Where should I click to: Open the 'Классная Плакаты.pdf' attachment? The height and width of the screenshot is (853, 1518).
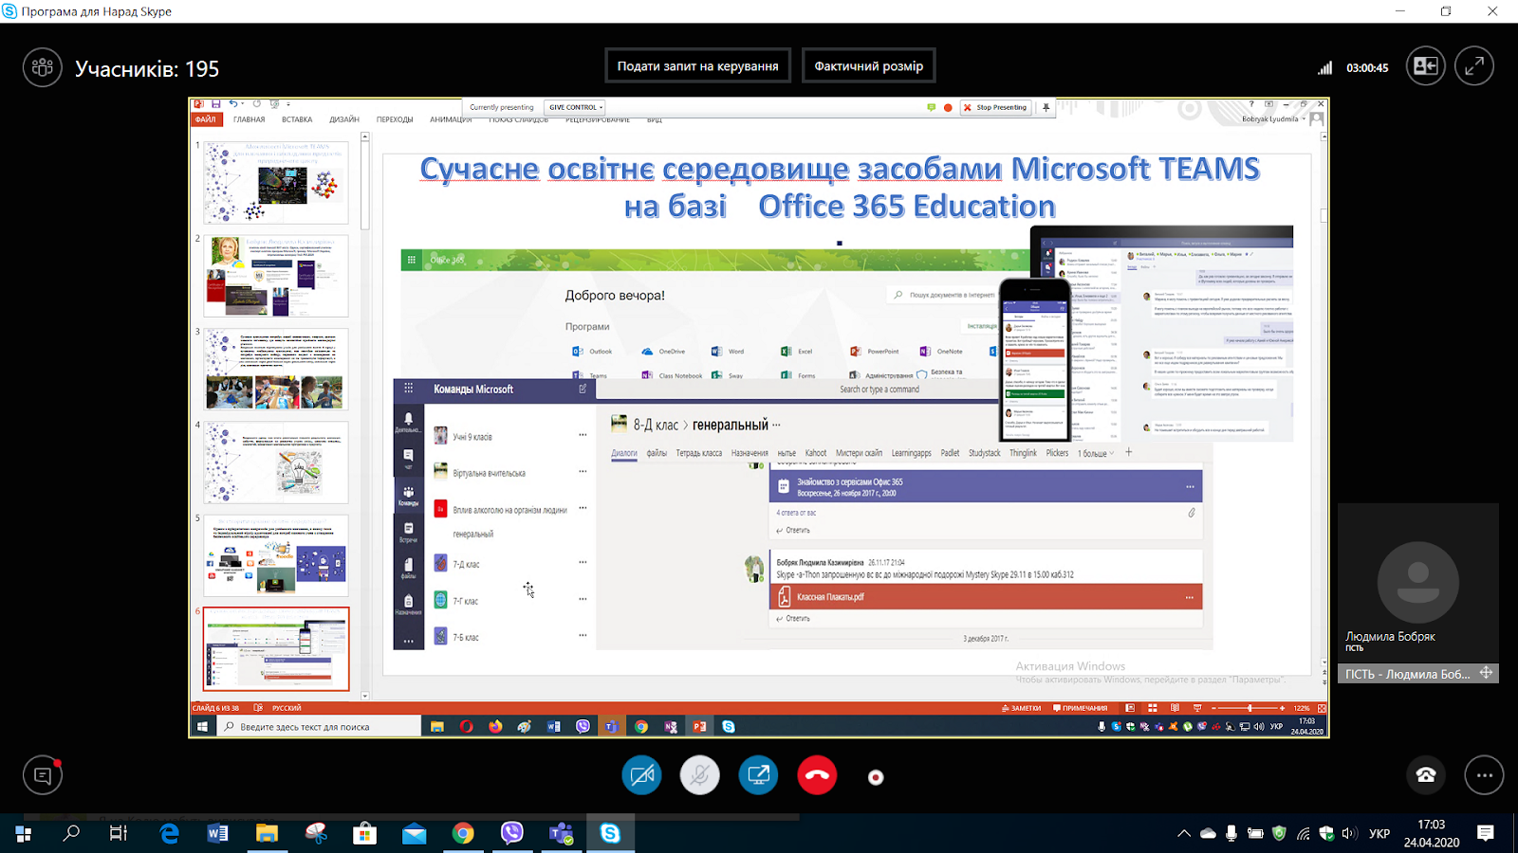[x=985, y=597]
